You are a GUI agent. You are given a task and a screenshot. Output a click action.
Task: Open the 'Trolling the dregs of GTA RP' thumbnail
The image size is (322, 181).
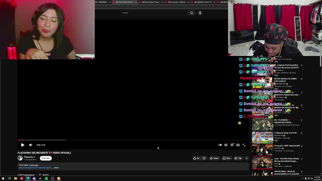click(262, 137)
